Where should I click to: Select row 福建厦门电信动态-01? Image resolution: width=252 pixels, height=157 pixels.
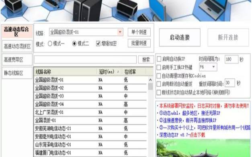point(90,153)
